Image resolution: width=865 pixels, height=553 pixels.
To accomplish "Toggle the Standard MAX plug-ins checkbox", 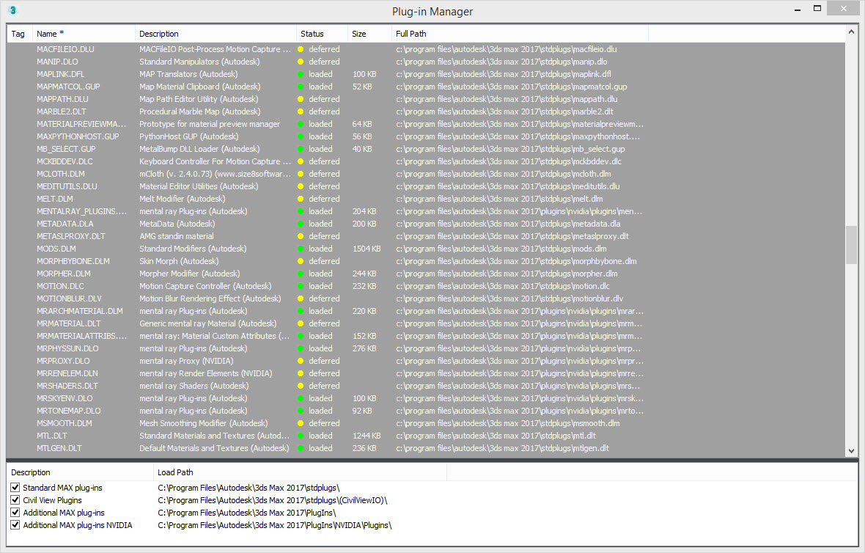I will 15,487.
